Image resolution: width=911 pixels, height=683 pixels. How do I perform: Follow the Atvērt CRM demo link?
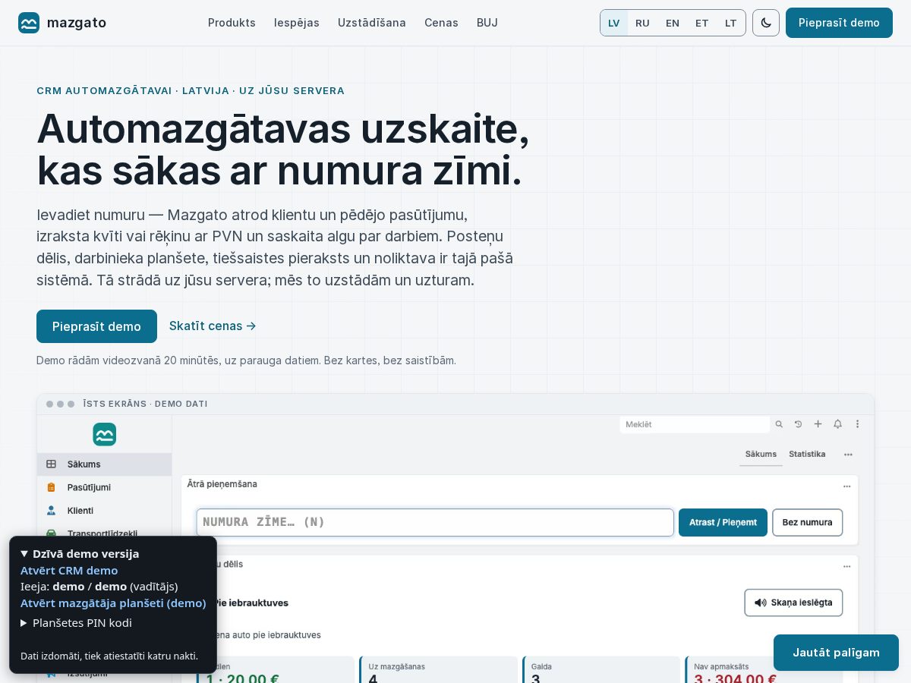pyautogui.click(x=69, y=571)
